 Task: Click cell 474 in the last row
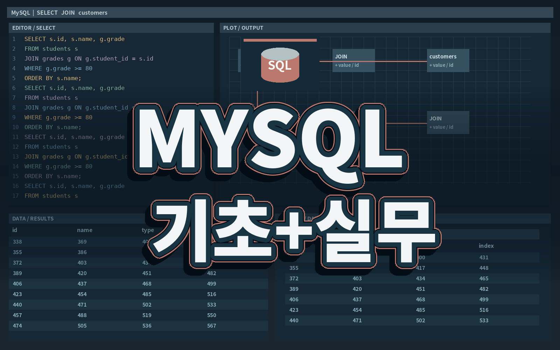click(x=17, y=325)
